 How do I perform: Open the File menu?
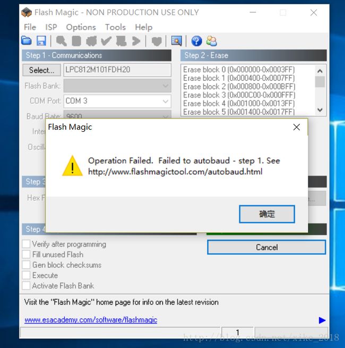point(30,27)
